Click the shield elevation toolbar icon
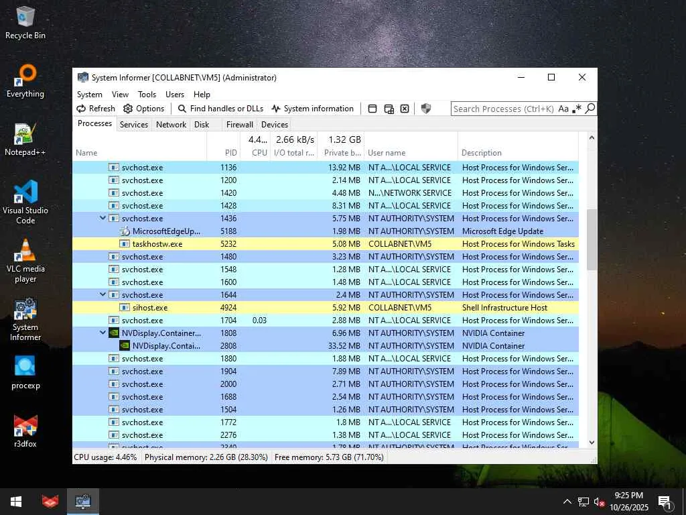This screenshot has height=515, width=686. (x=425, y=109)
